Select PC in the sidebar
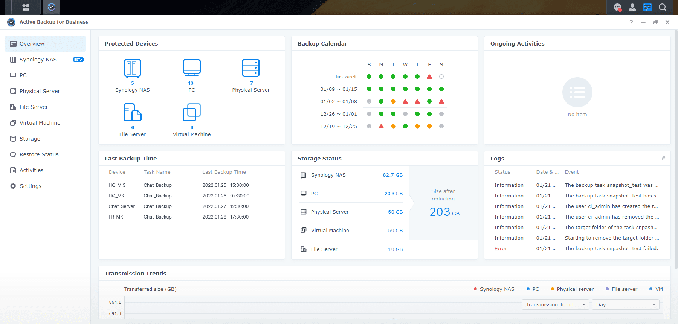 pyautogui.click(x=45, y=75)
